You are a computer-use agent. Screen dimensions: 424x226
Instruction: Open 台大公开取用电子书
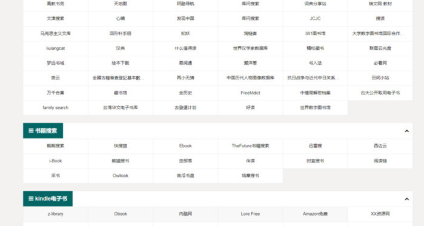point(380,93)
